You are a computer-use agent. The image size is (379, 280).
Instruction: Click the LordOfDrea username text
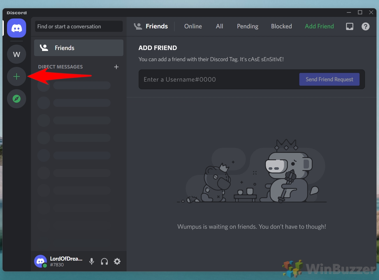pyautogui.click(x=66, y=259)
